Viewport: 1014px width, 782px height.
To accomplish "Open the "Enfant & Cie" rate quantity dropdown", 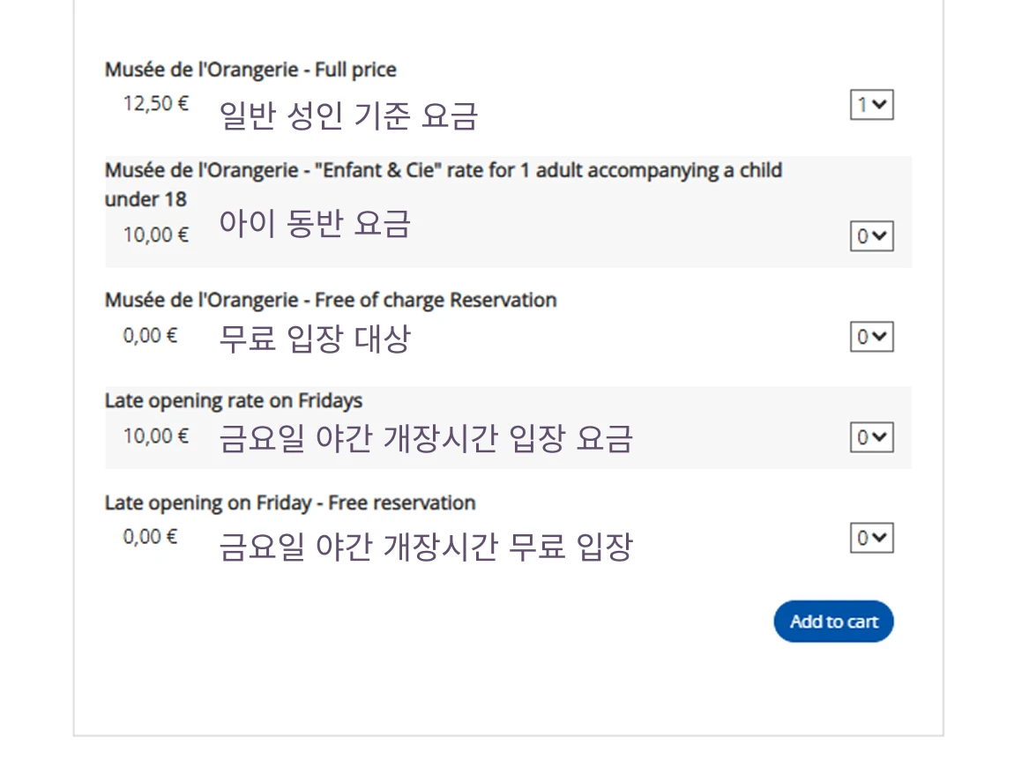I will [871, 236].
